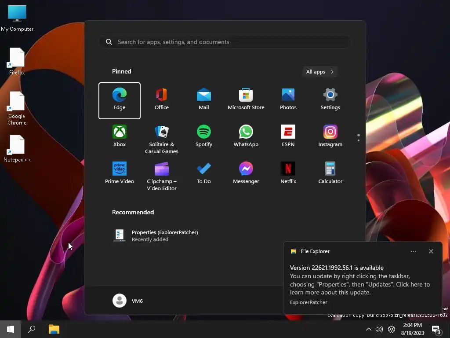Launch Office from pinned apps
The width and height of the screenshot is (450, 338).
(x=162, y=99)
